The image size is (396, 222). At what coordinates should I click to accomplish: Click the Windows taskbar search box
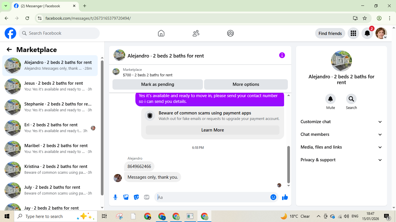[x=55, y=216]
